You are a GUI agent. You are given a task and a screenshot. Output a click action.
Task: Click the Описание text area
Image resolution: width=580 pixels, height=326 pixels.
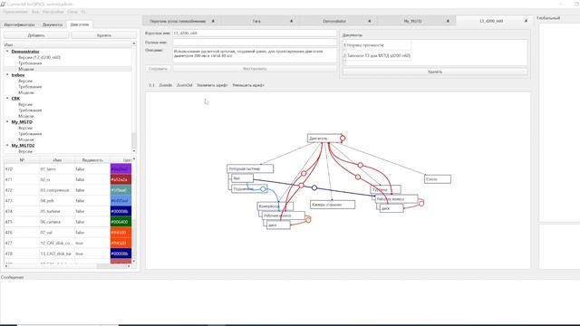pyautogui.click(x=255, y=55)
